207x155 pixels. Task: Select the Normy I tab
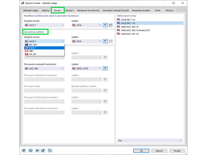click(58, 10)
